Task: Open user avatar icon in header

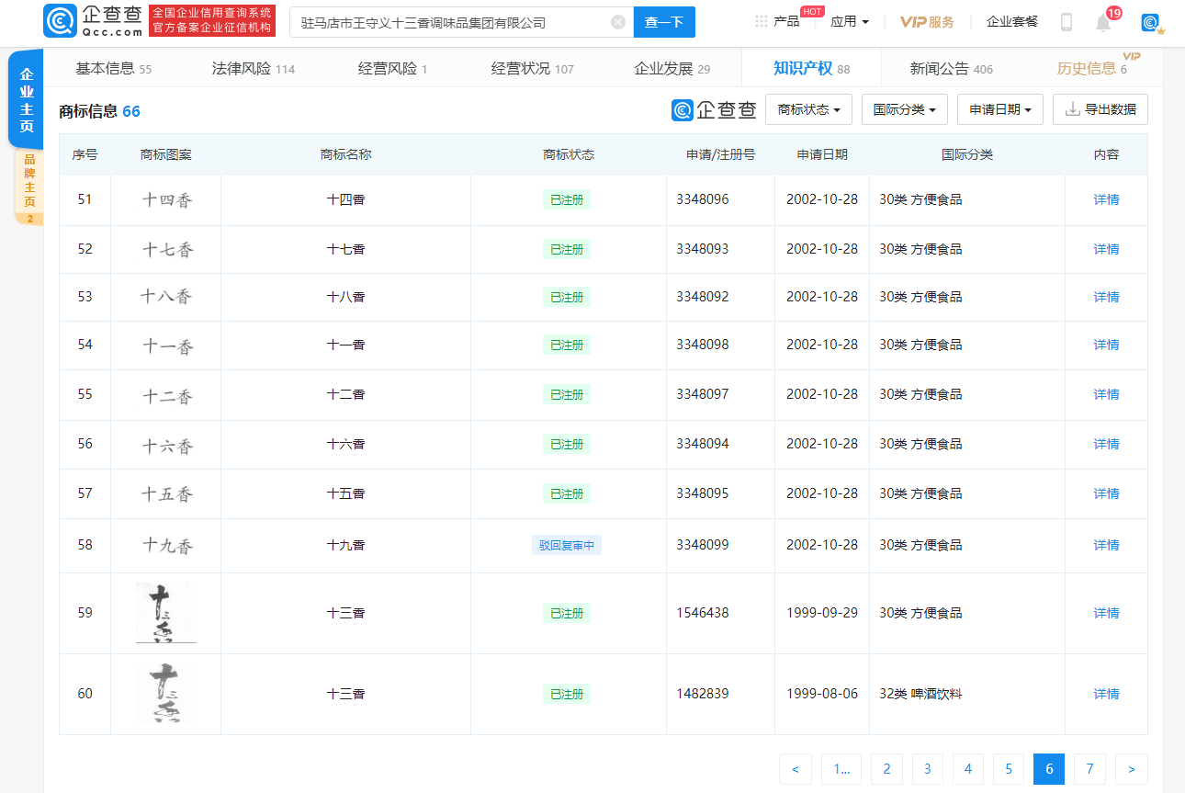Action: point(1150,22)
